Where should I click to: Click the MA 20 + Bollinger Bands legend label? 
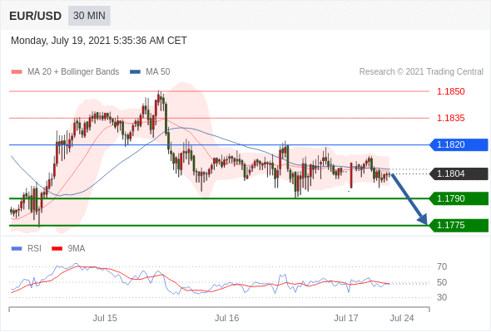pos(73,72)
